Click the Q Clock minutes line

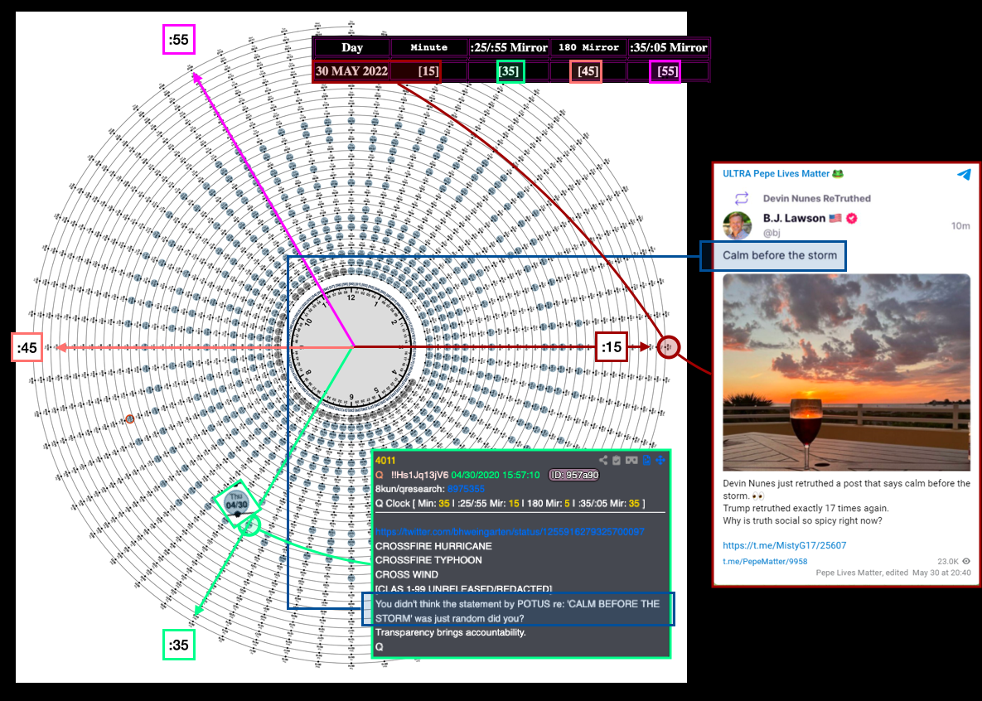[510, 503]
